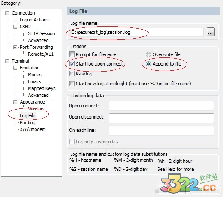The image size is (223, 197).
Task: Open the Mapped Keys settings
Action: (42, 88)
